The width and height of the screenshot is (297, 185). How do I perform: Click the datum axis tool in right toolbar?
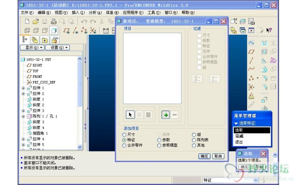pyautogui.click(x=251, y=61)
